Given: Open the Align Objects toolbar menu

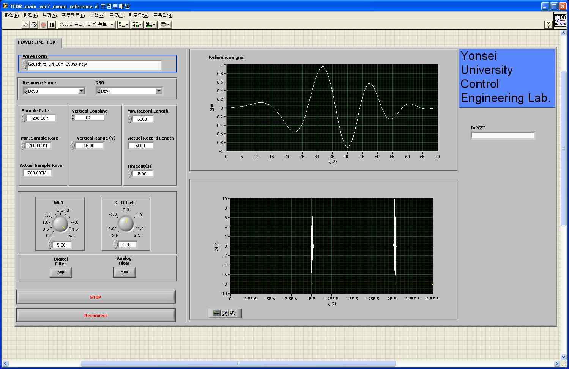Looking at the screenshot, I should (x=123, y=25).
